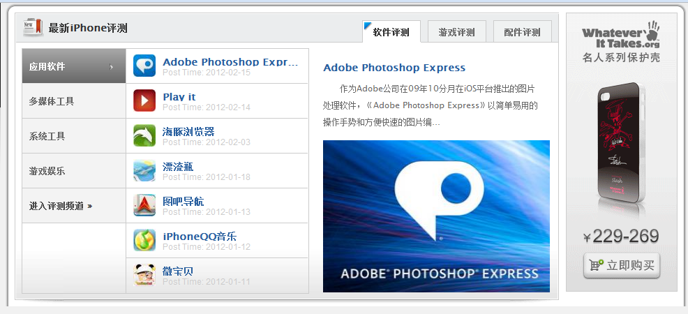Click the ¥229-269 price text

621,237
